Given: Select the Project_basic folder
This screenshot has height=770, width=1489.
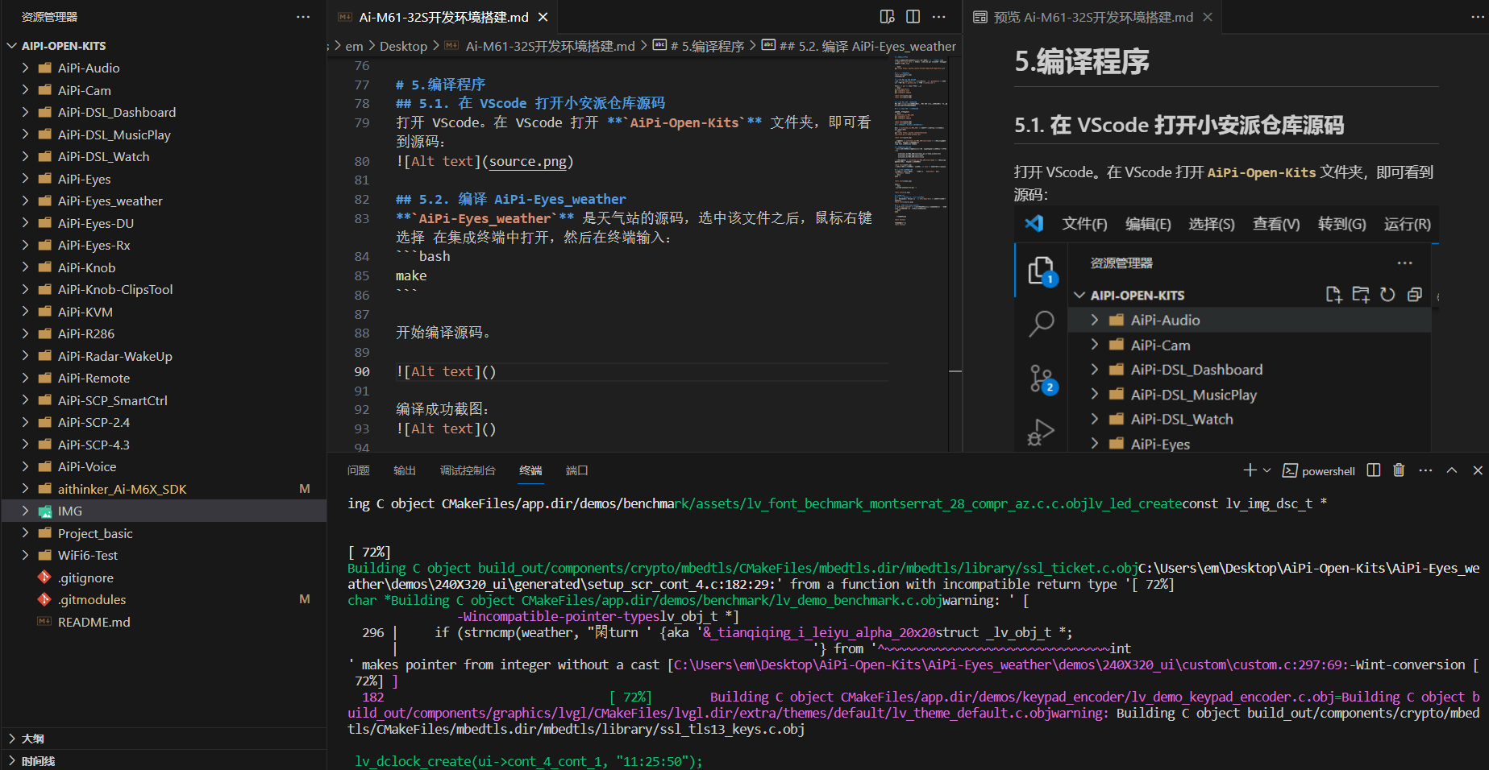Looking at the screenshot, I should point(95,533).
